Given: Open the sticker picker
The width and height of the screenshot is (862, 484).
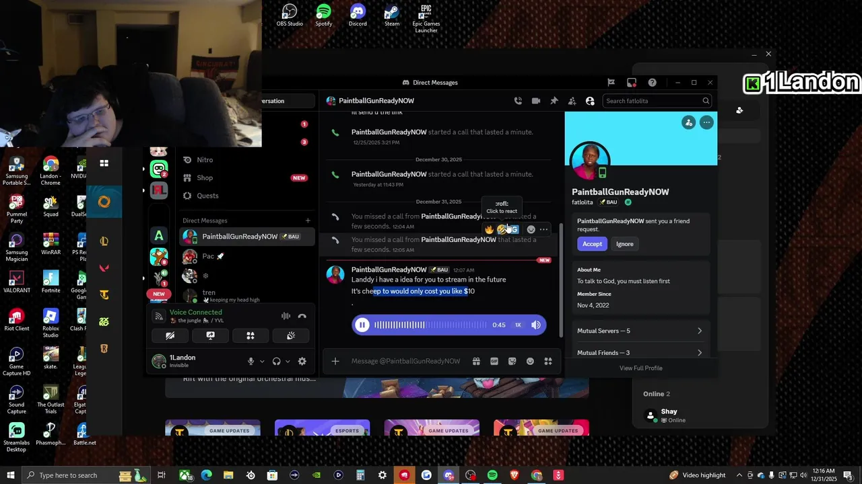Looking at the screenshot, I should [512, 361].
